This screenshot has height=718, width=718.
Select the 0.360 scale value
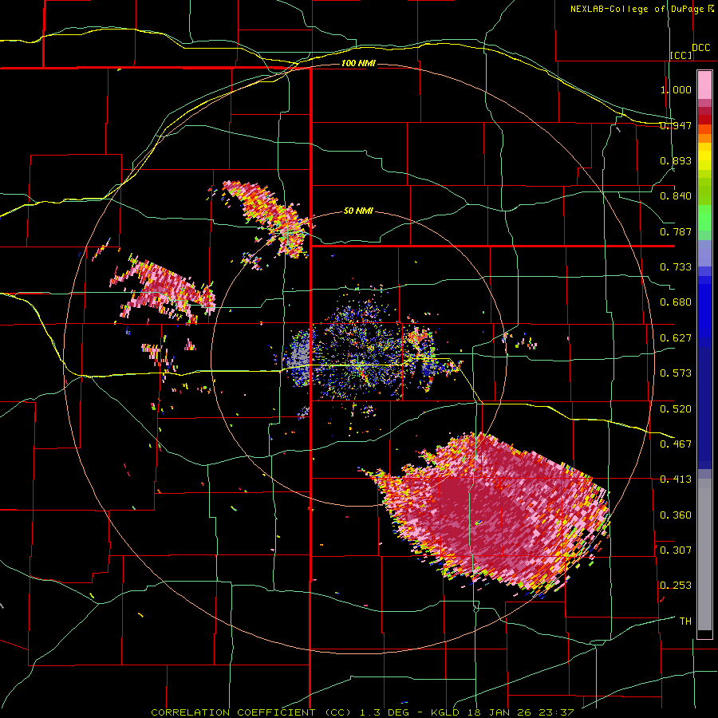pos(676,515)
